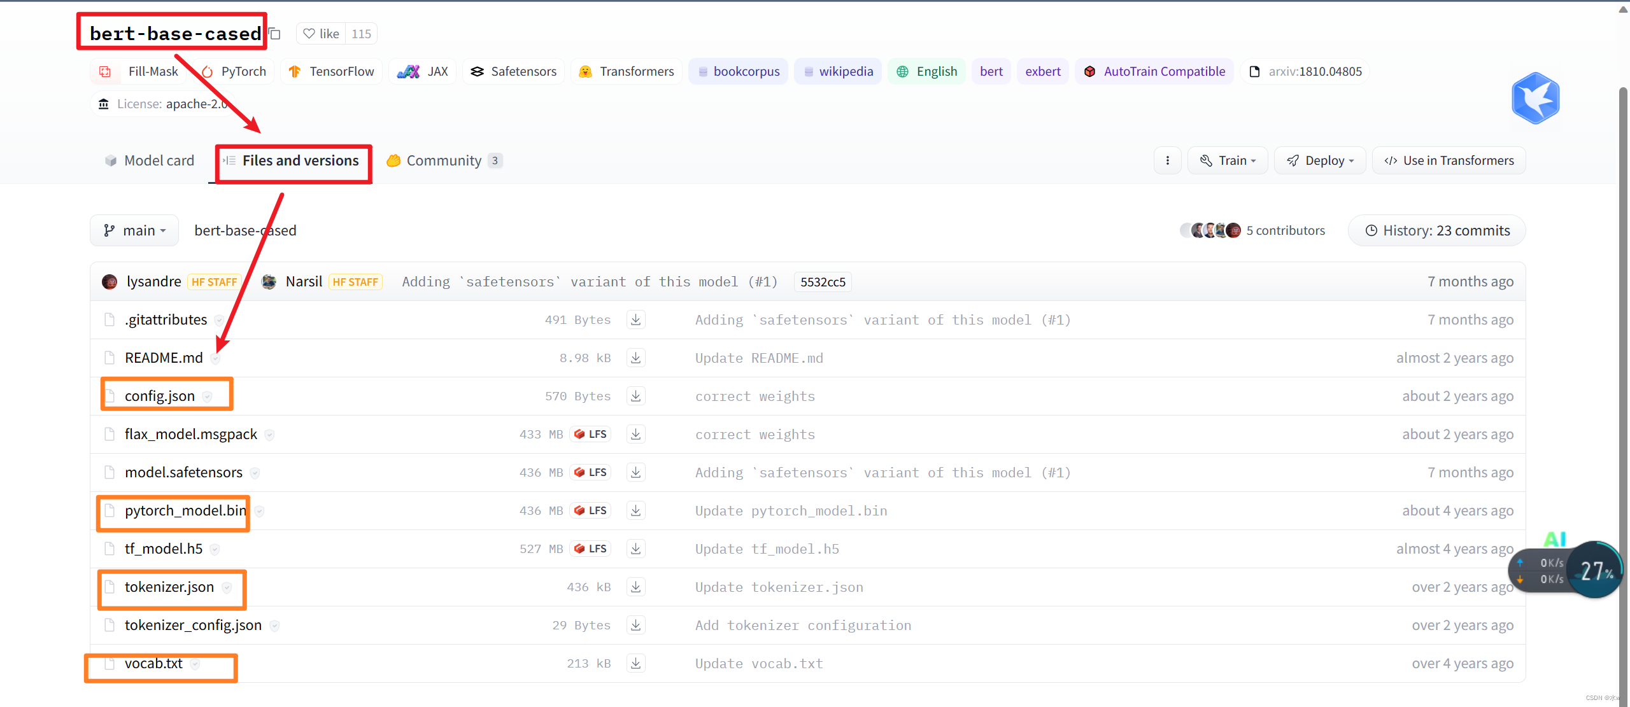Screen dimensions: 1630x707
Task: Copy model name with clipboard icon
Action: [x=275, y=34]
